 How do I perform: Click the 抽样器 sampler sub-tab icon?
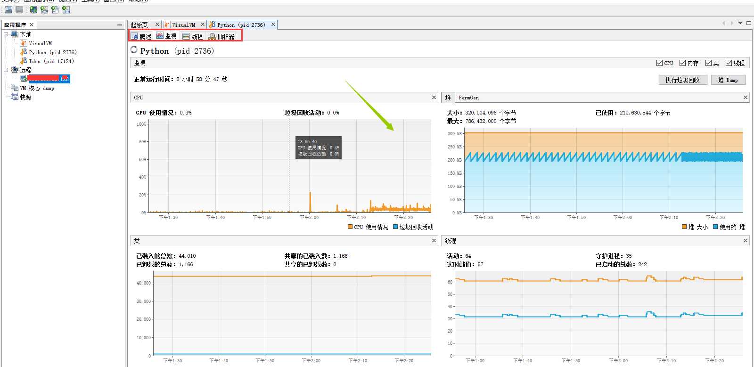tap(212, 36)
